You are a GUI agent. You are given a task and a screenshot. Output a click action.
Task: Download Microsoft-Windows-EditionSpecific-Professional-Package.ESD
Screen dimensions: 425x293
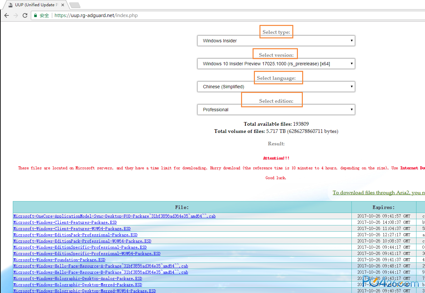pos(80,247)
